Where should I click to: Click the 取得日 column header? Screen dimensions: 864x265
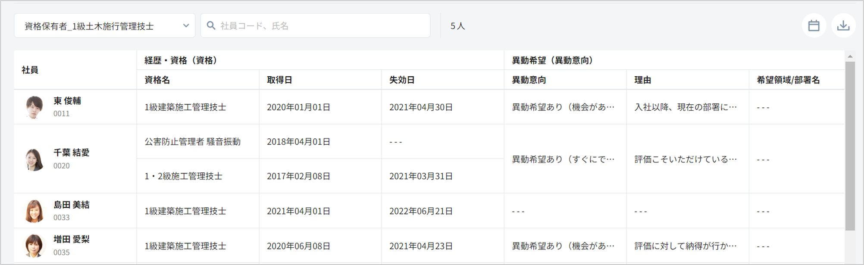coord(280,80)
